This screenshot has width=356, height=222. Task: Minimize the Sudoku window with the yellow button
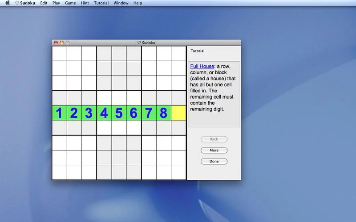pos(62,43)
